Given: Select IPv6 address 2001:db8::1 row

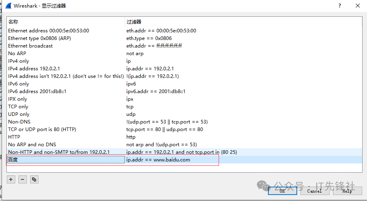Looking at the screenshot, I should (x=37, y=92).
